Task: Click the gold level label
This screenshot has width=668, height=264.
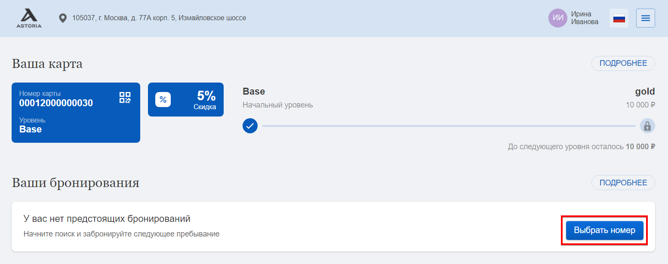Action: click(645, 91)
